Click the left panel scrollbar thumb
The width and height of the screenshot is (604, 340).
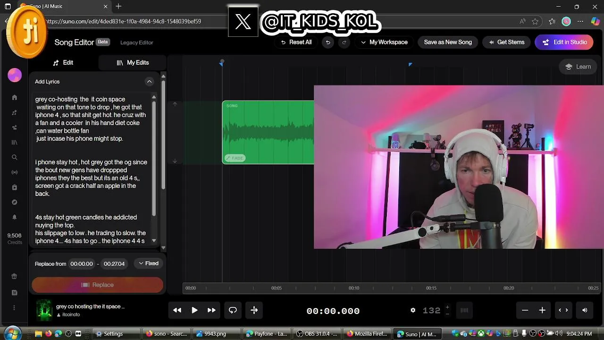163,135
